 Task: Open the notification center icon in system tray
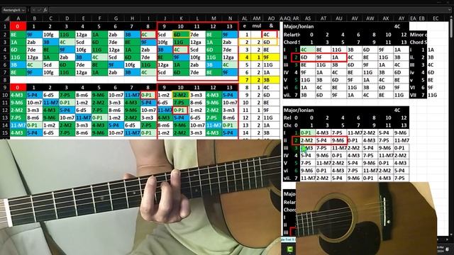pos(448,249)
